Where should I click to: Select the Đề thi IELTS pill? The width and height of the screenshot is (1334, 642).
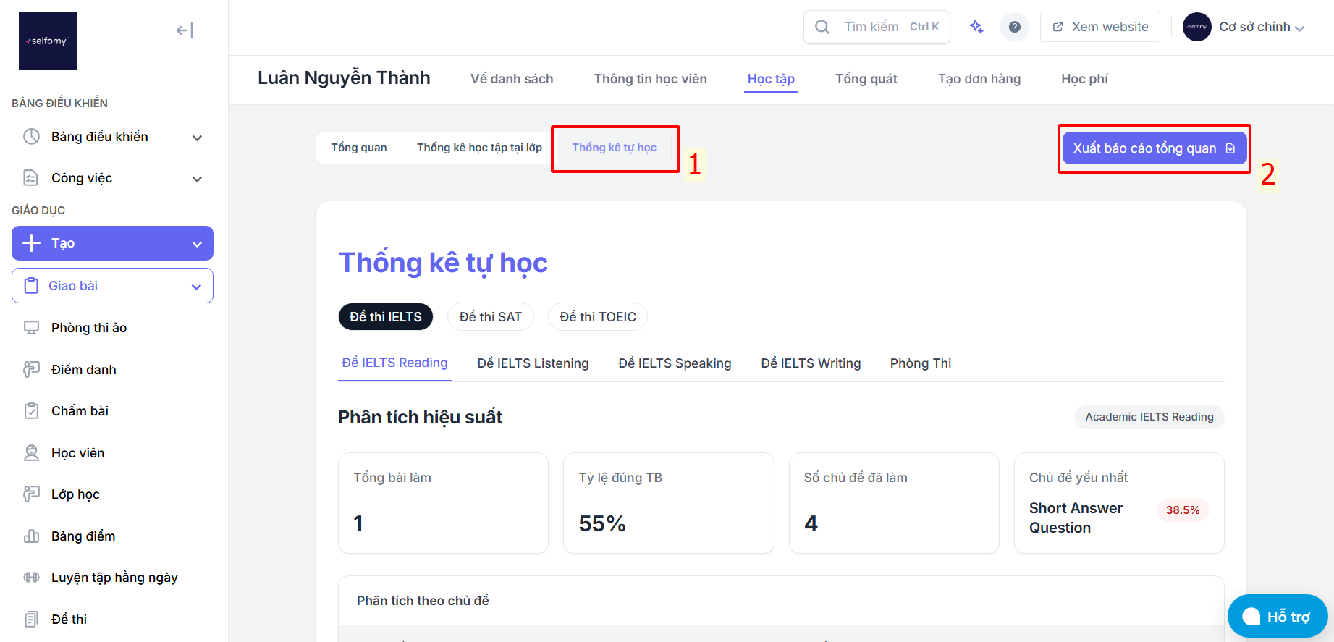click(x=386, y=317)
